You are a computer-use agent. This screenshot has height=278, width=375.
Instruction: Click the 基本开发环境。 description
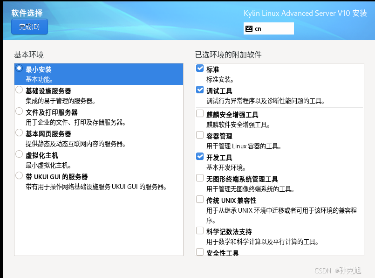(226, 167)
